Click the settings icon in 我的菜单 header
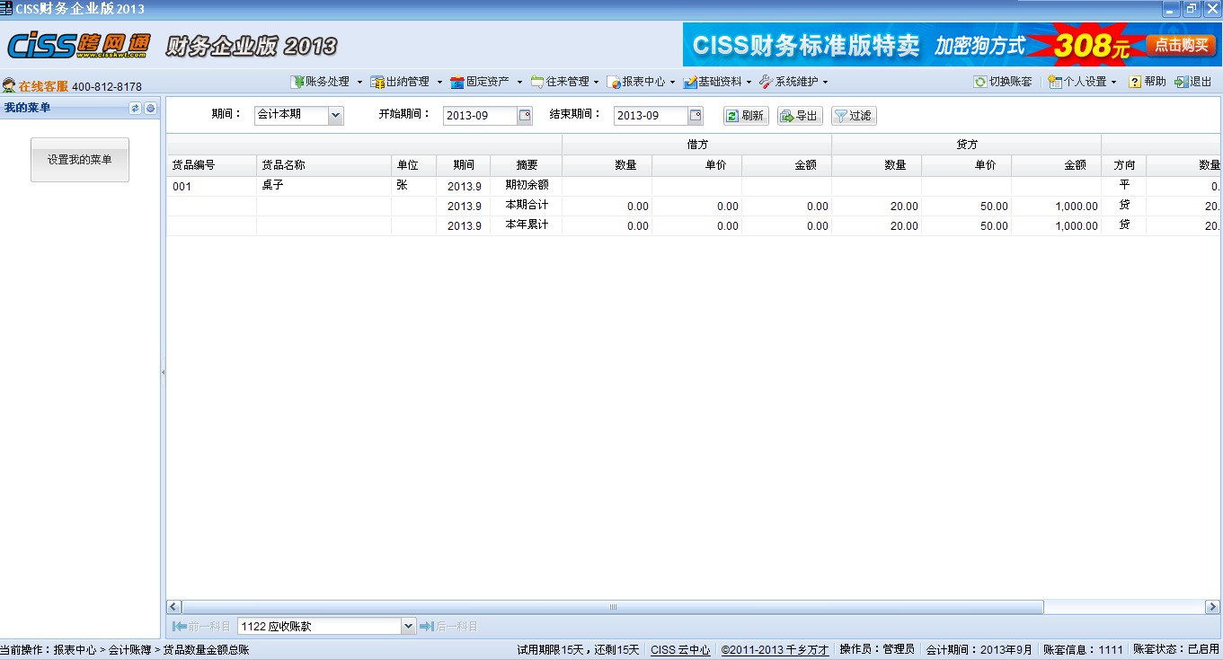 (150, 108)
